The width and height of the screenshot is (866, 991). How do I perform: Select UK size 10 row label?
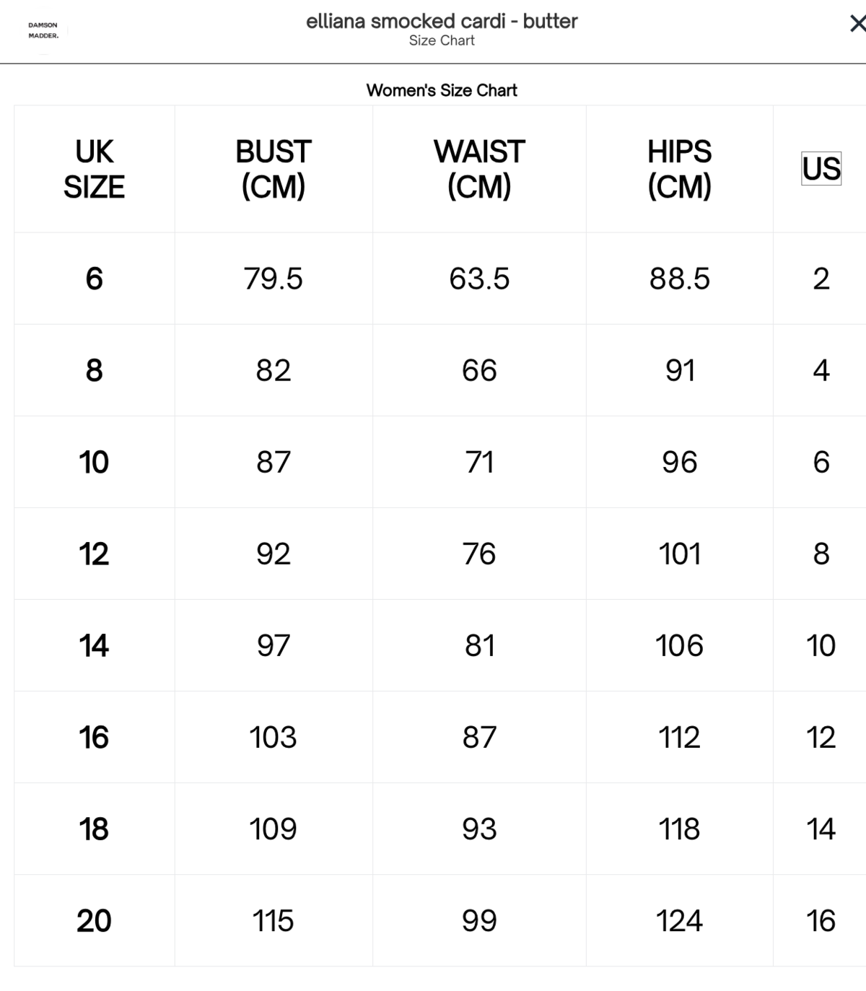coord(94,462)
